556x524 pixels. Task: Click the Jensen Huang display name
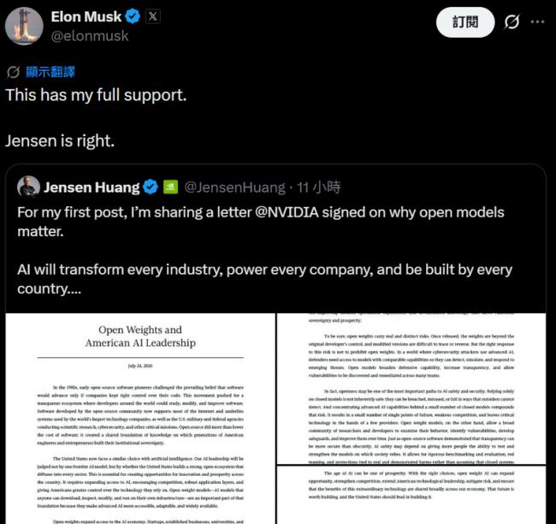92,188
